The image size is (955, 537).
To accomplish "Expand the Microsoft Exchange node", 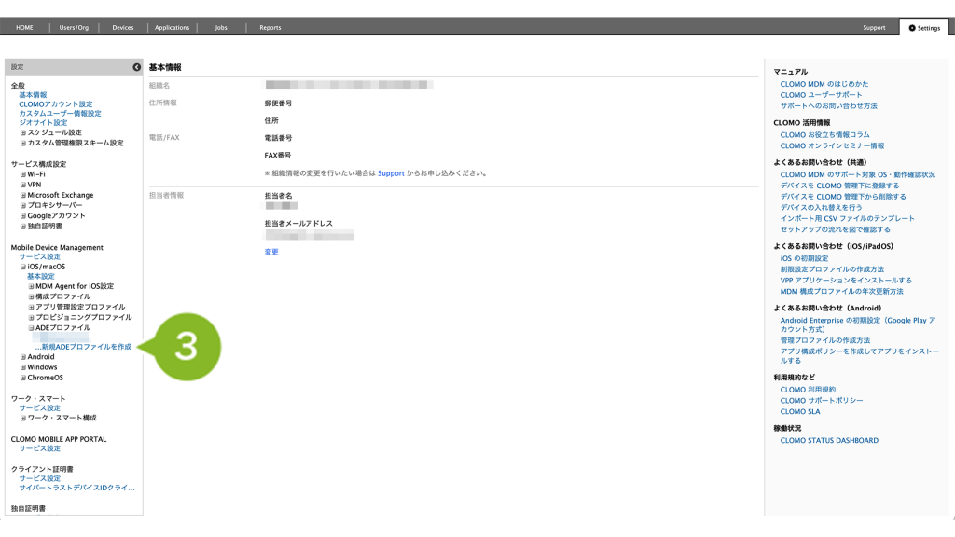I will tap(23, 196).
